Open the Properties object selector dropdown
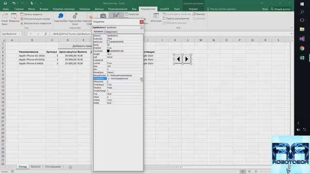This screenshot has height=174, width=310. click(141, 28)
